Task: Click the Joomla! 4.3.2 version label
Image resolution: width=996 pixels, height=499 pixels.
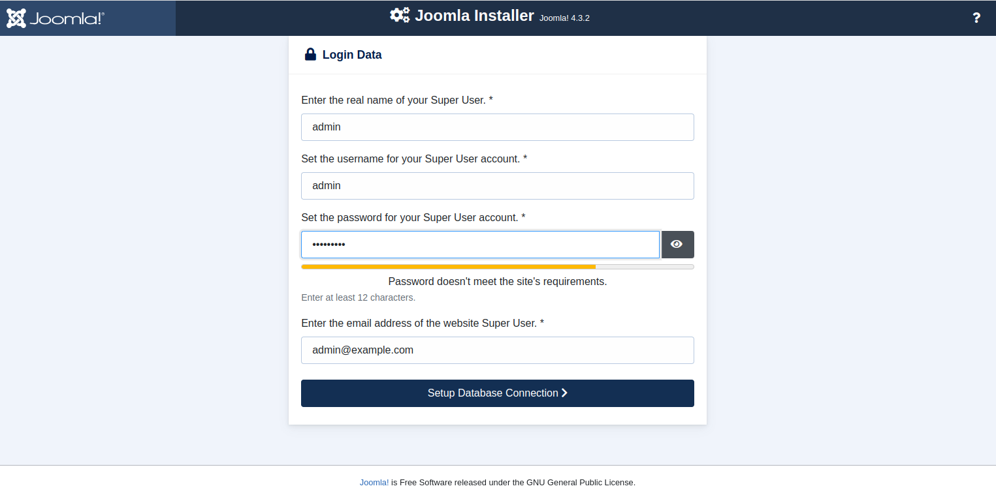Action: [564, 18]
